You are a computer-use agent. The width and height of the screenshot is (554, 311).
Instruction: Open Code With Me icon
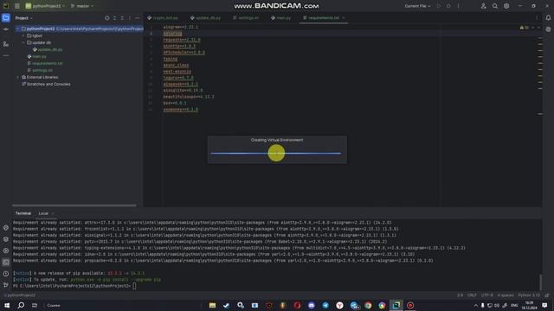pos(483,6)
